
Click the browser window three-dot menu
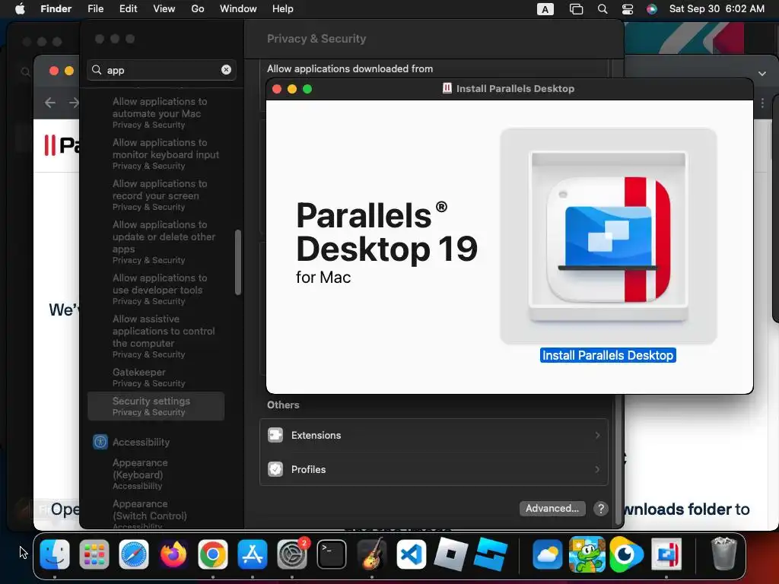click(x=762, y=103)
